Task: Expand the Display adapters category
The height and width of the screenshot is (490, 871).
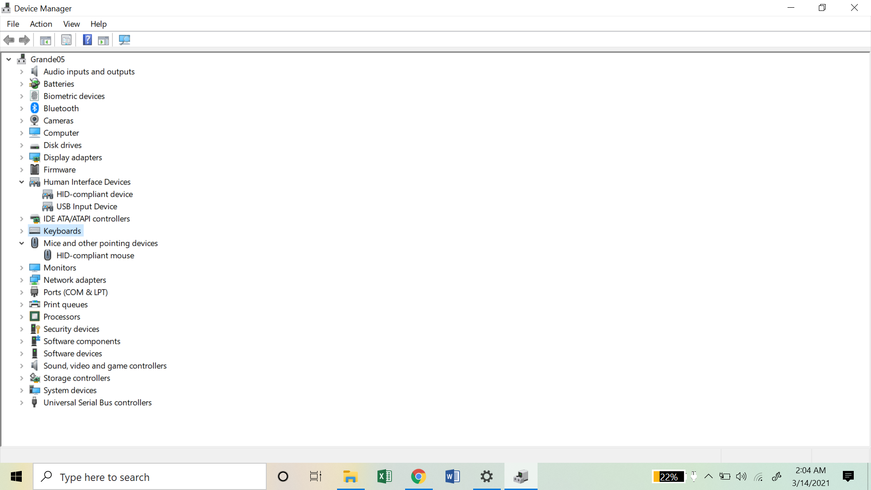Action: pyautogui.click(x=21, y=157)
